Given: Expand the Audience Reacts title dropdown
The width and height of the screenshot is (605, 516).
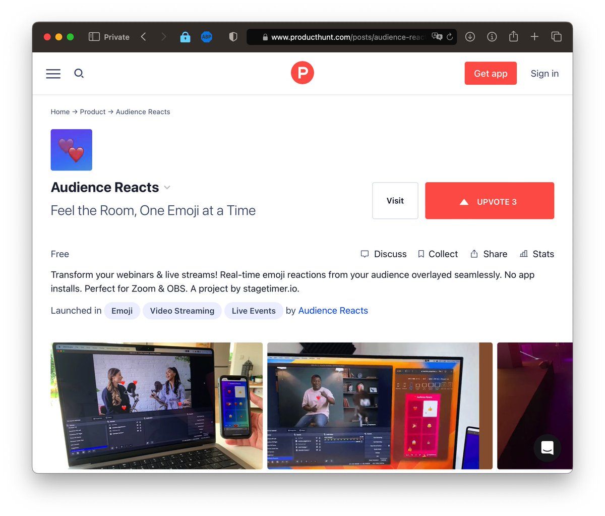Looking at the screenshot, I should point(167,188).
